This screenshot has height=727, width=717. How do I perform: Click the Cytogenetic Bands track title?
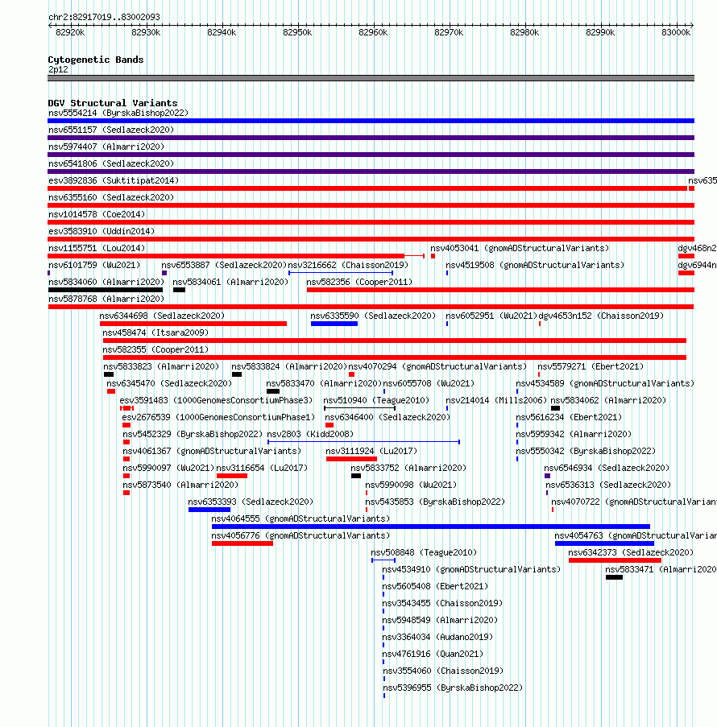pos(96,60)
